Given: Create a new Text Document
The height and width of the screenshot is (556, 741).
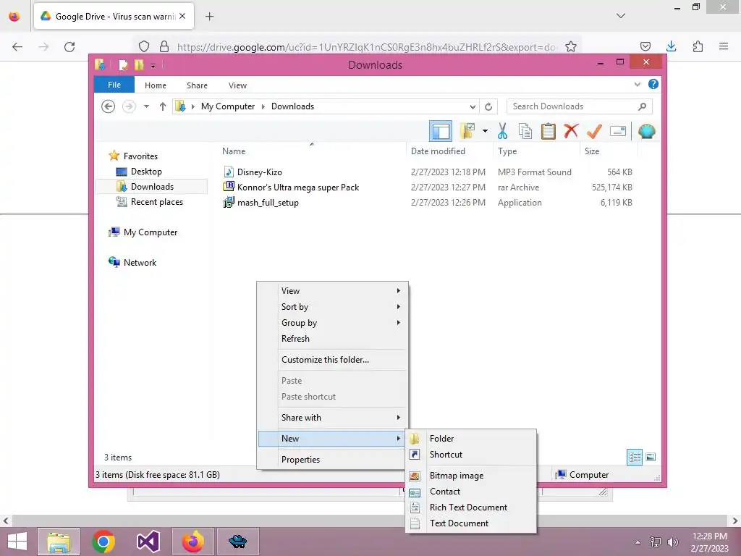Looking at the screenshot, I should (471, 523).
